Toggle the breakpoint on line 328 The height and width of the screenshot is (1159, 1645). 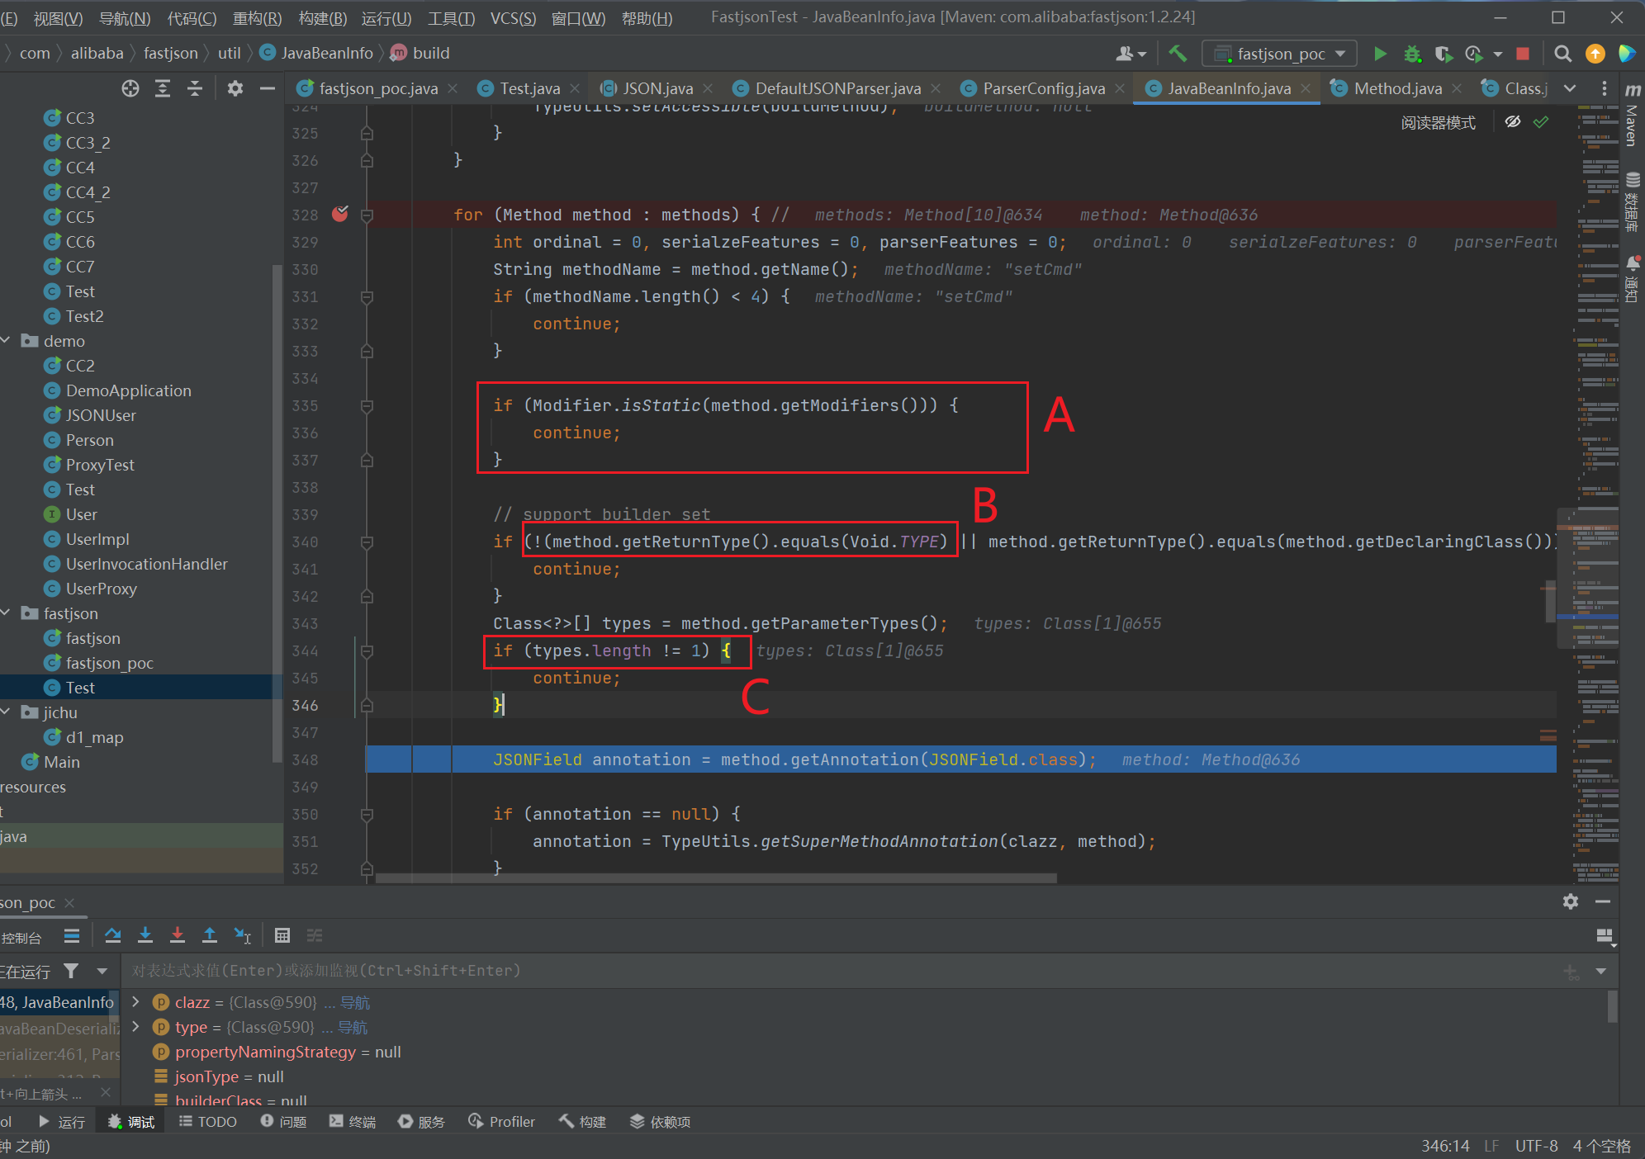point(340,215)
